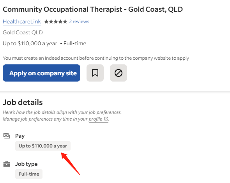View the 2 reviews link

click(79, 21)
